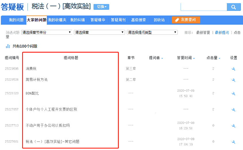Open the 切换 course switcher
Viewport: 243px width, 150px height.
pyautogui.click(x=101, y=7)
